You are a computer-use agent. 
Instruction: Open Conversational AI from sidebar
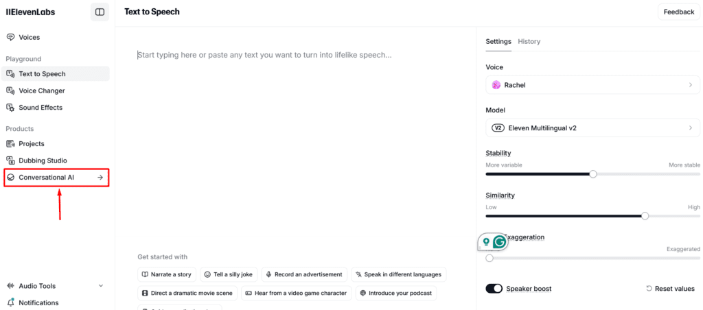click(56, 178)
